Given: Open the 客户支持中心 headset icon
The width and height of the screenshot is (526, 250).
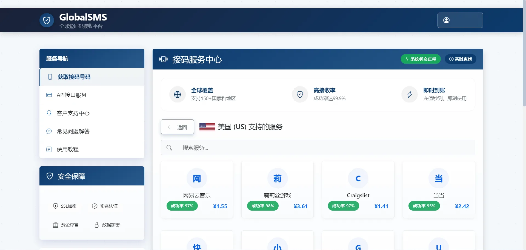Looking at the screenshot, I should [x=49, y=113].
